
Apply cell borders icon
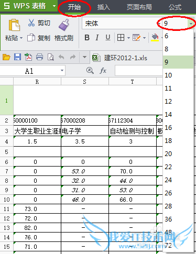click(121, 38)
